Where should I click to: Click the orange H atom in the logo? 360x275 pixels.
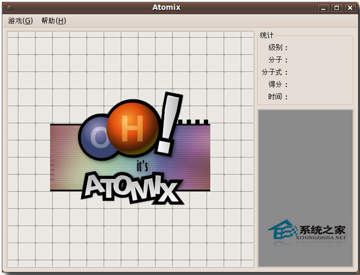[x=133, y=128]
